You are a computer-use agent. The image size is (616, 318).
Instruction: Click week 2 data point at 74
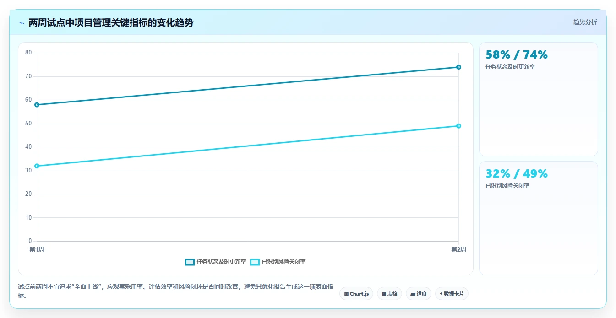pos(458,67)
